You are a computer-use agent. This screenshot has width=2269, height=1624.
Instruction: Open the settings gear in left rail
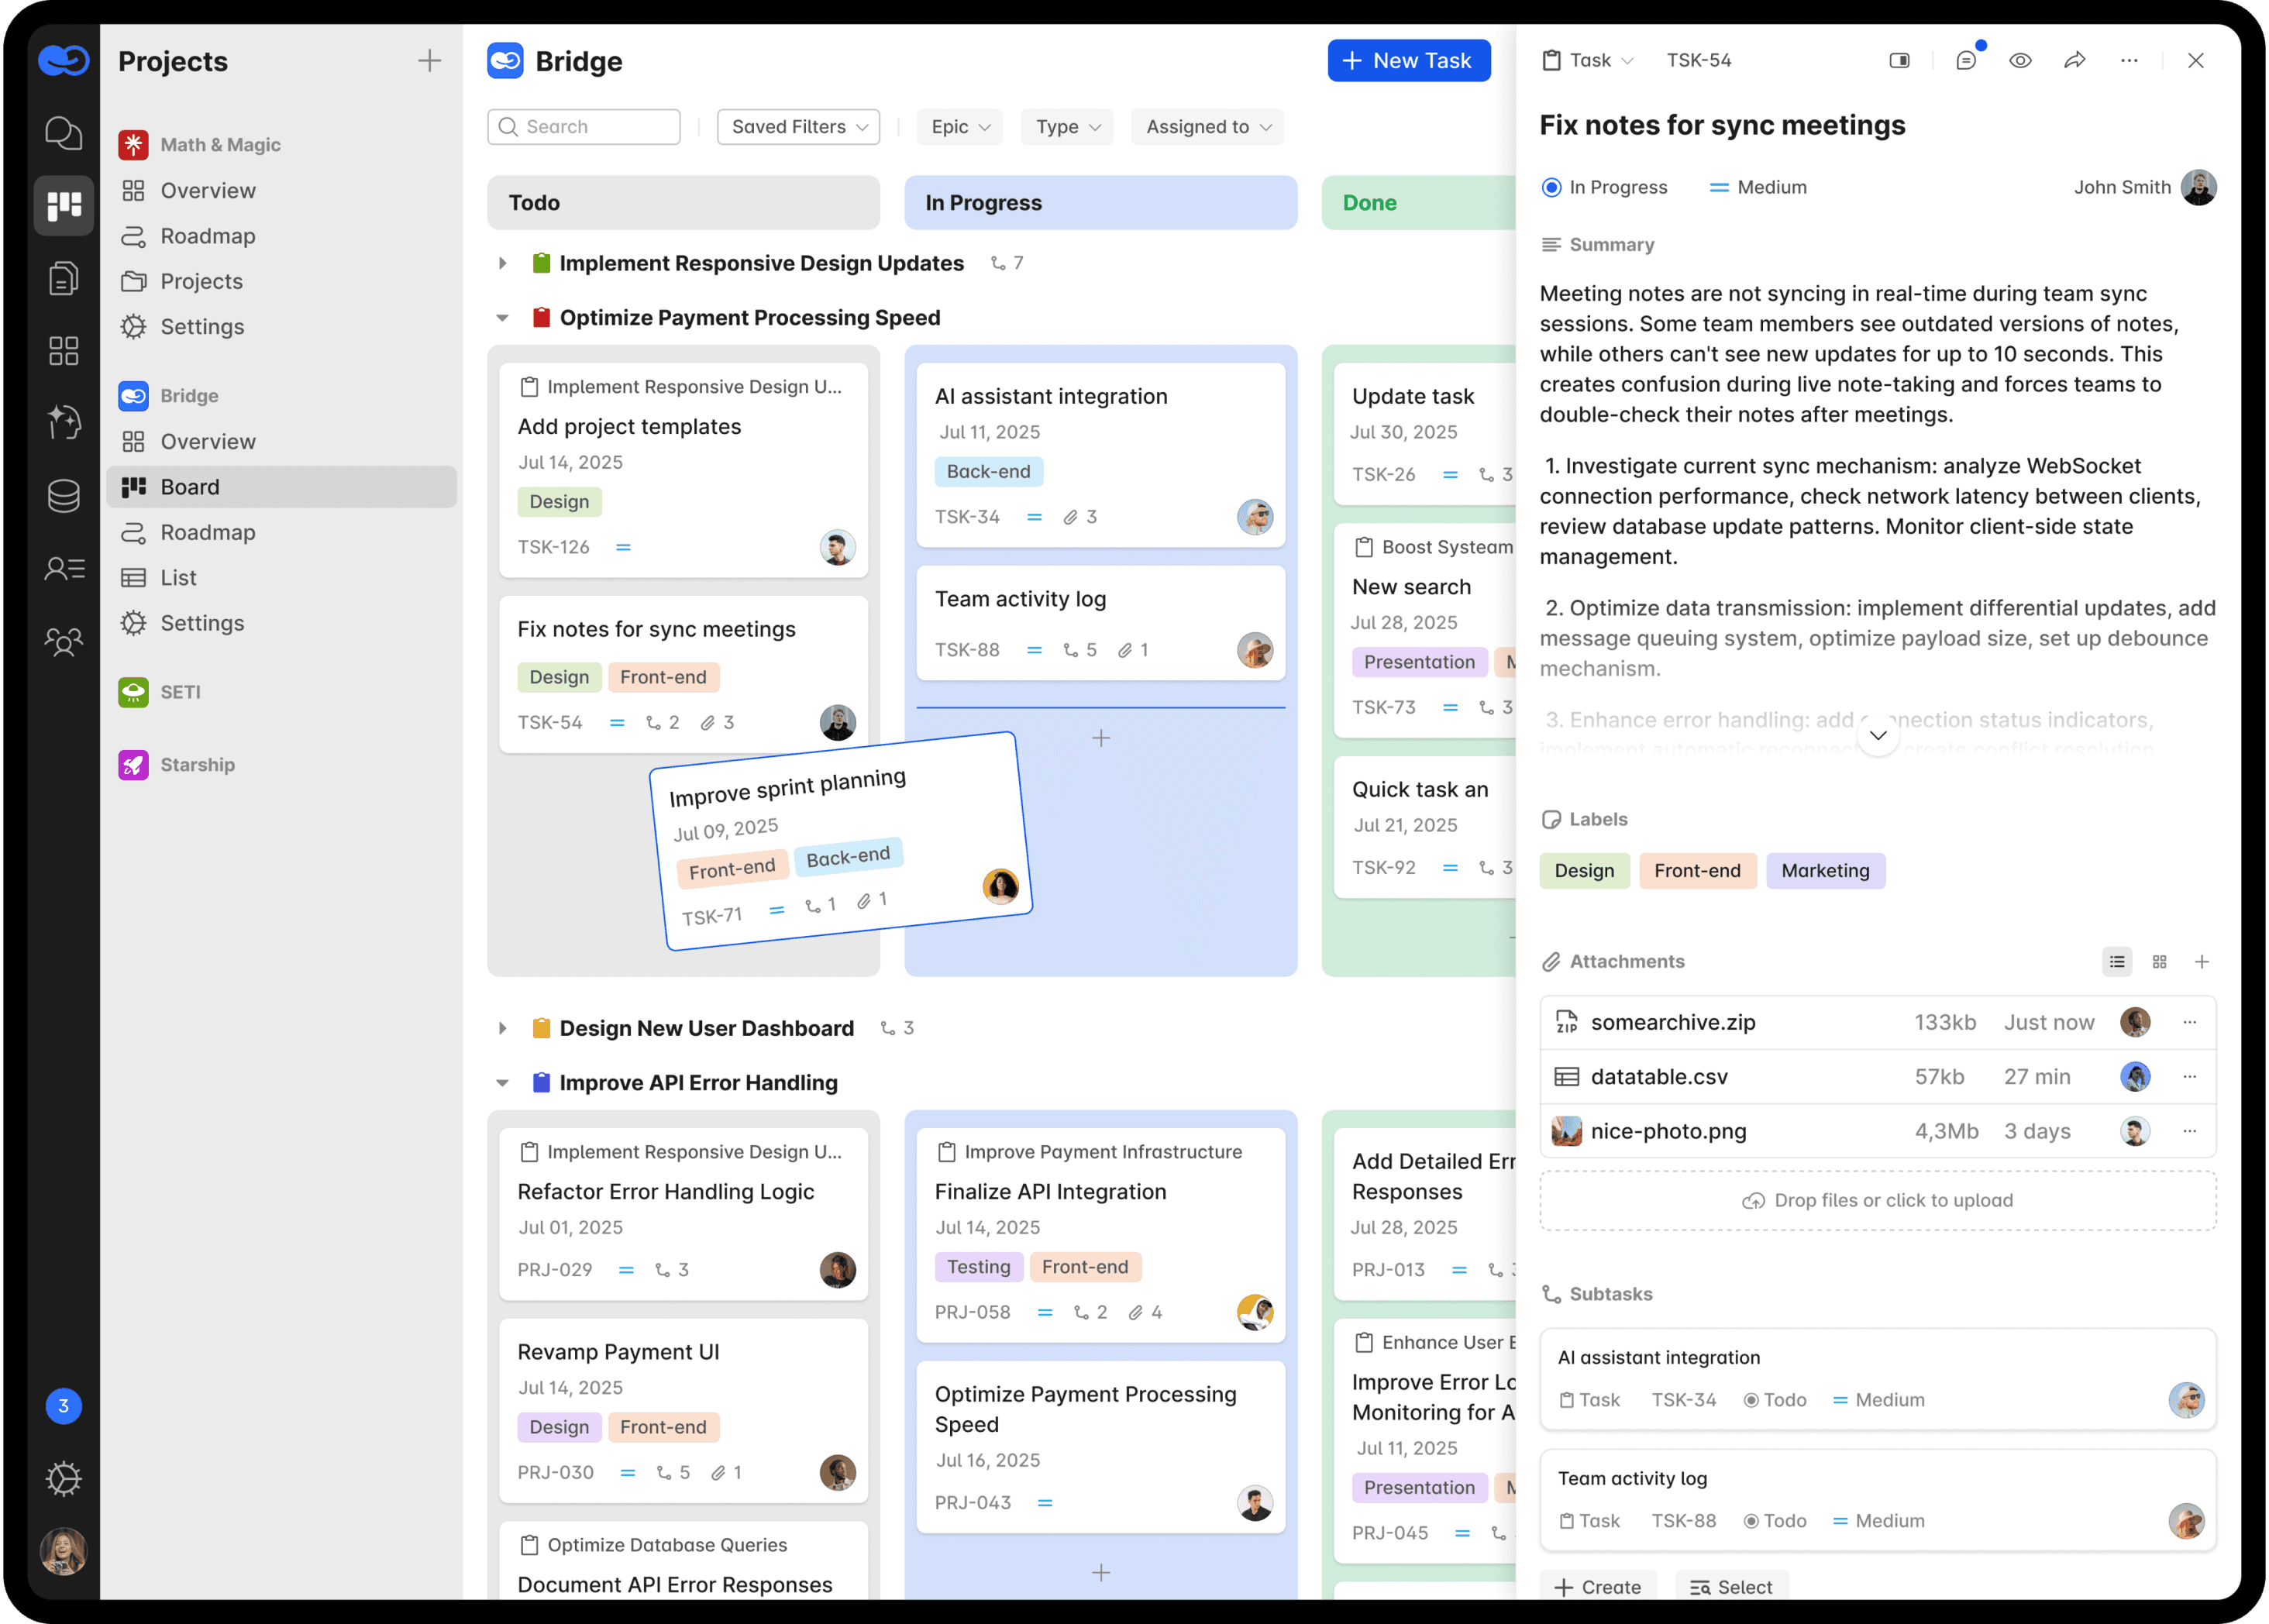[x=63, y=1478]
